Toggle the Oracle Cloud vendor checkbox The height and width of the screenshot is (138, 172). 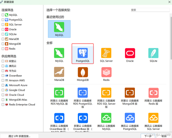pyautogui.click(x=3, y=95)
